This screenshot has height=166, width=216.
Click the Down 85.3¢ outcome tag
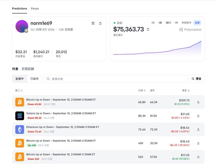tap(35, 118)
